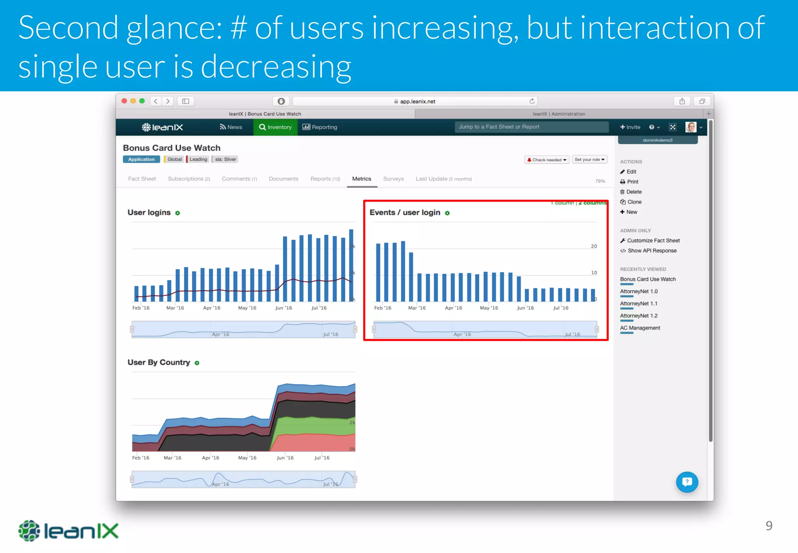
Task: Open recently viewed AttorneyNet 1.2
Action: click(x=639, y=315)
